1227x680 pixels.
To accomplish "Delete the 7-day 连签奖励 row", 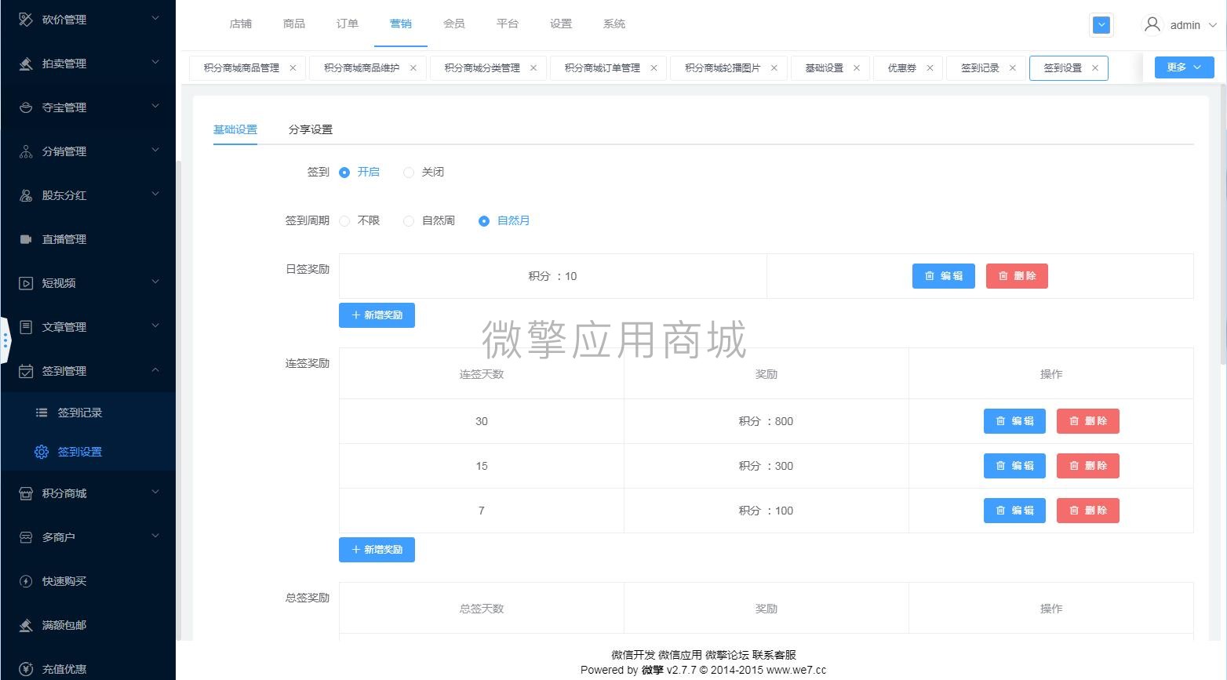I will click(x=1088, y=511).
